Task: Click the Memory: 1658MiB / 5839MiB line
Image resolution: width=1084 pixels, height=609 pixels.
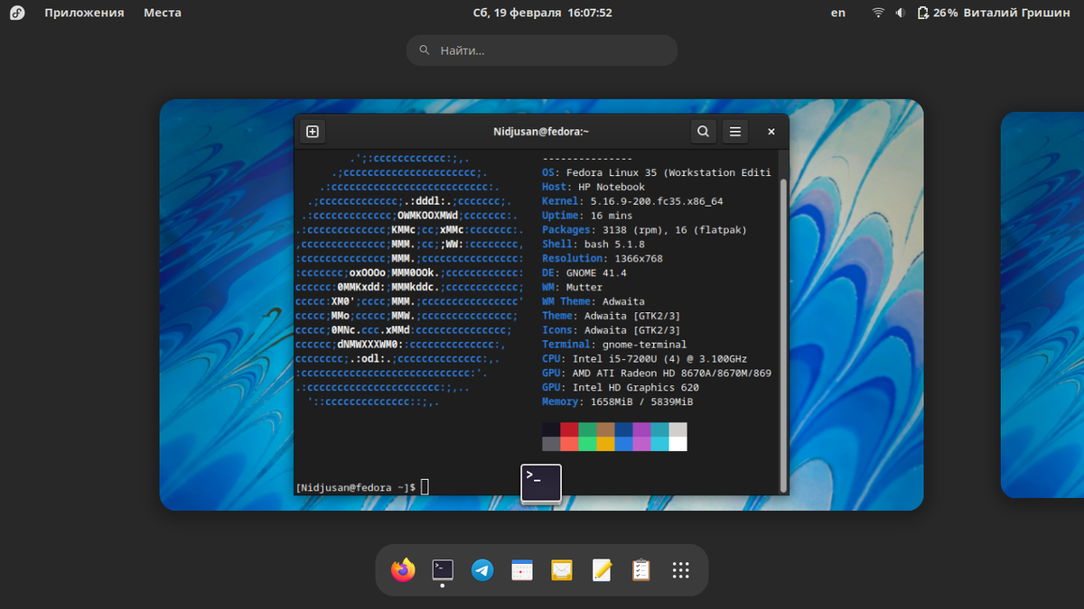Action: pos(617,402)
